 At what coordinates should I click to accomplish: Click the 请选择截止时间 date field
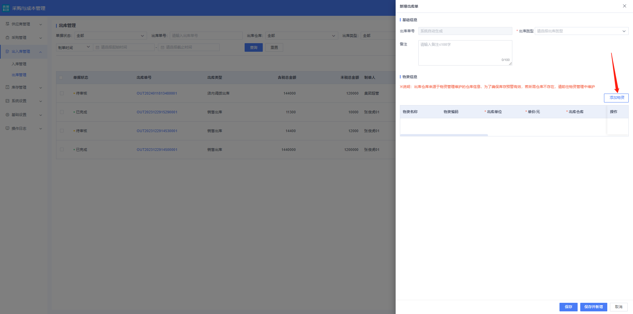[189, 47]
